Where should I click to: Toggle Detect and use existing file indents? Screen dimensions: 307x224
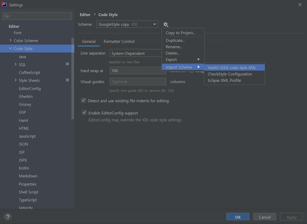click(83, 100)
